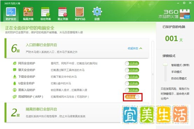Image resolution: width=194 pixels, height=129 pixels.
Task: Click the 下载安全防护 download arrow icon
Action: point(15,77)
